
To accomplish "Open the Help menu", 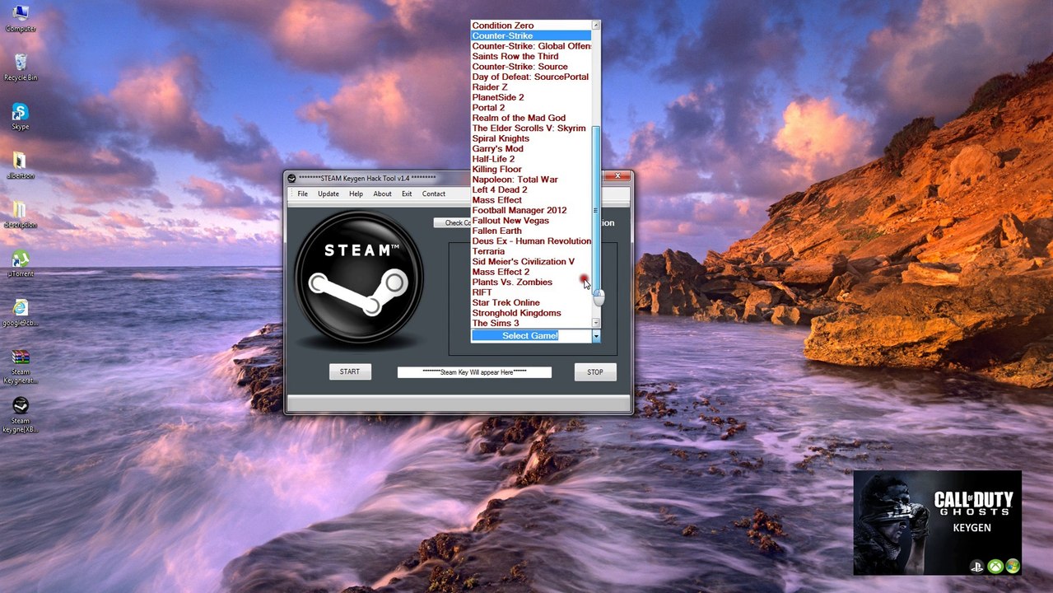I will pos(356,194).
